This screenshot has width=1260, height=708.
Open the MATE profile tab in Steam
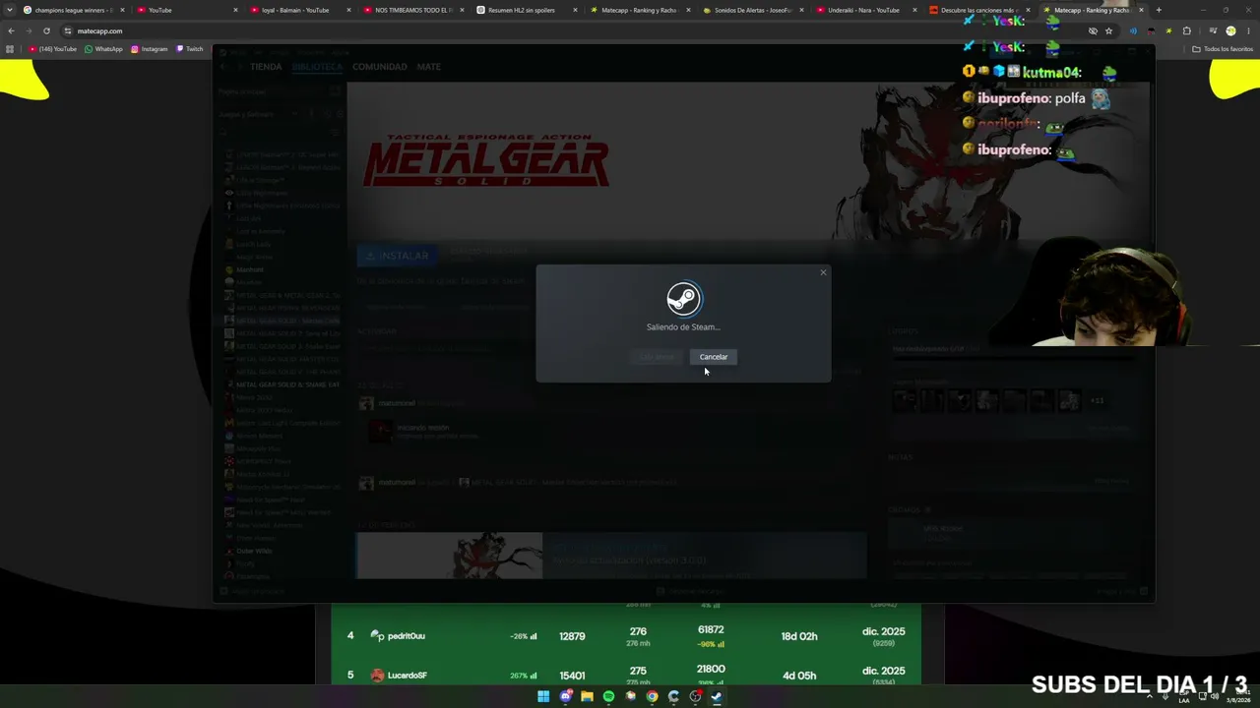click(x=428, y=67)
